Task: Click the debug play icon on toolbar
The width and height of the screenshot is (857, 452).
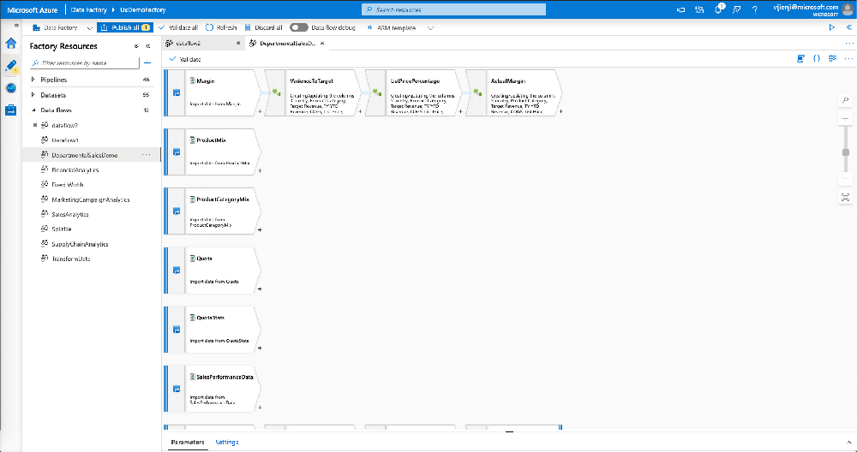Action: [x=832, y=27]
